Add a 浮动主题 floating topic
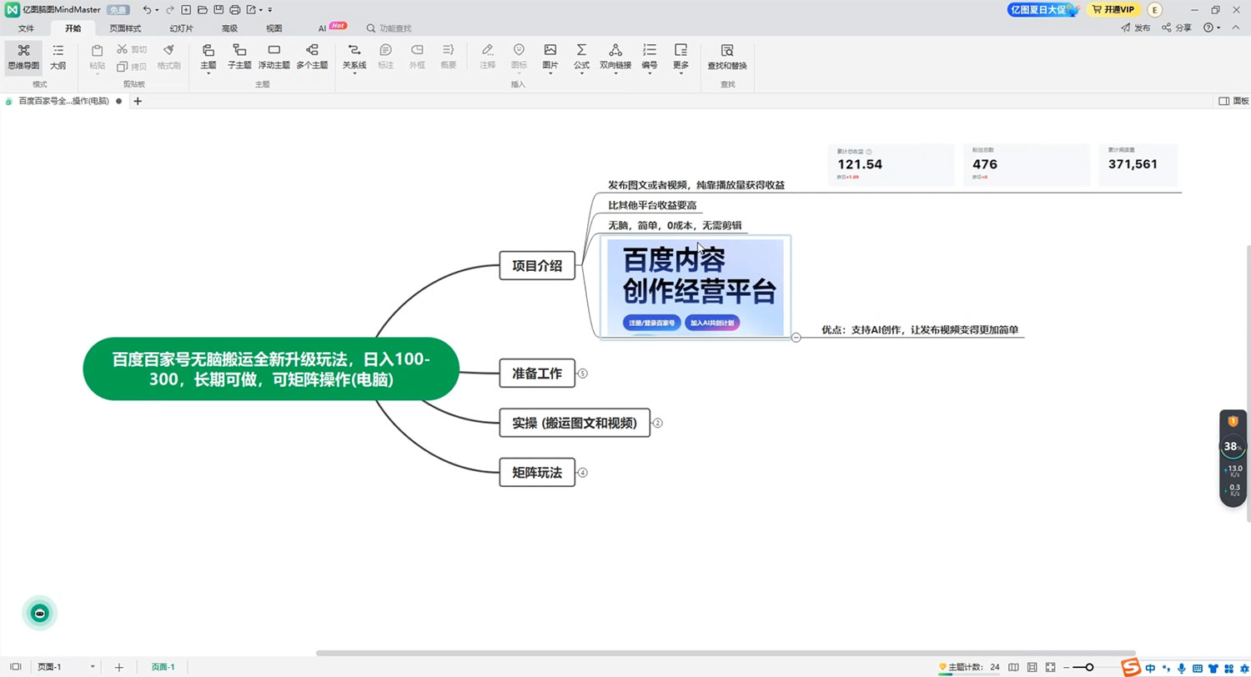1251x677 pixels. click(274, 58)
